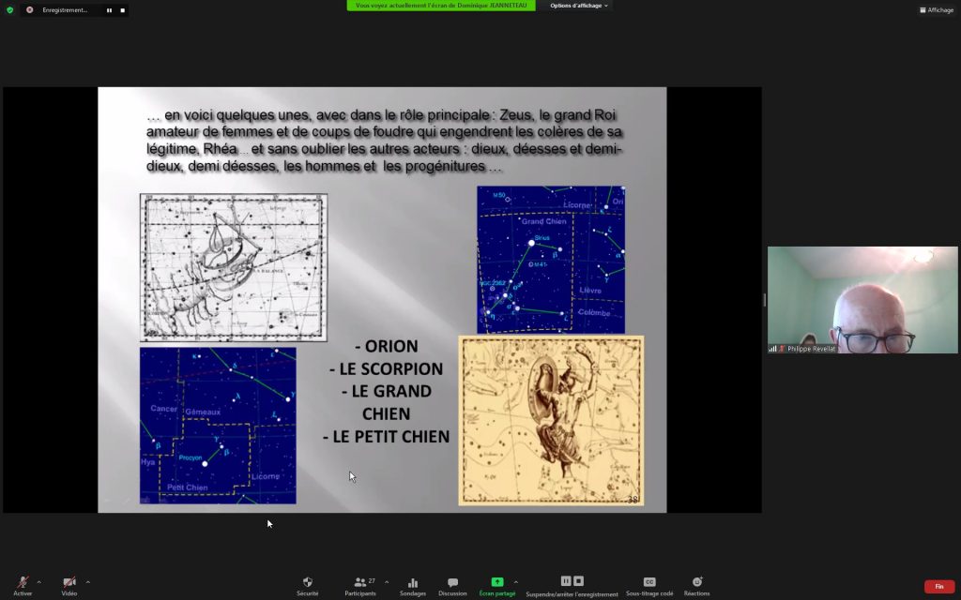Expand the chevron next to Participants

[386, 582]
